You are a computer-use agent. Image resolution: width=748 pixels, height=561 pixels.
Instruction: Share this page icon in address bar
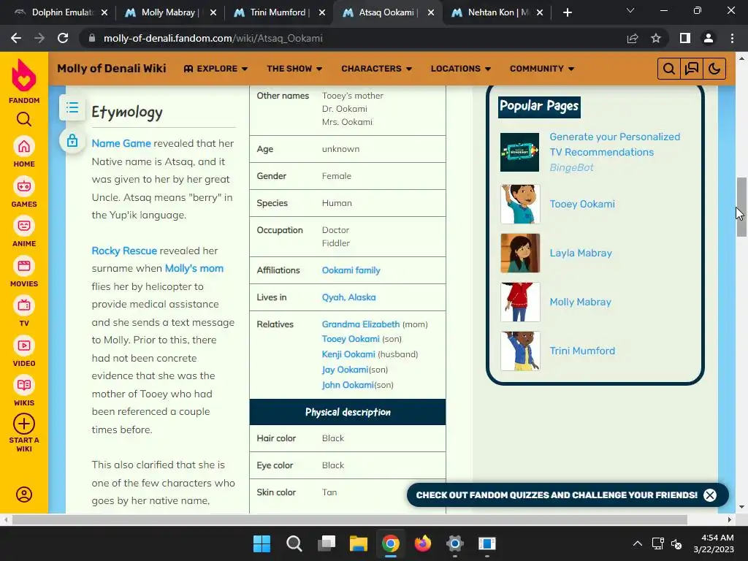click(x=633, y=38)
